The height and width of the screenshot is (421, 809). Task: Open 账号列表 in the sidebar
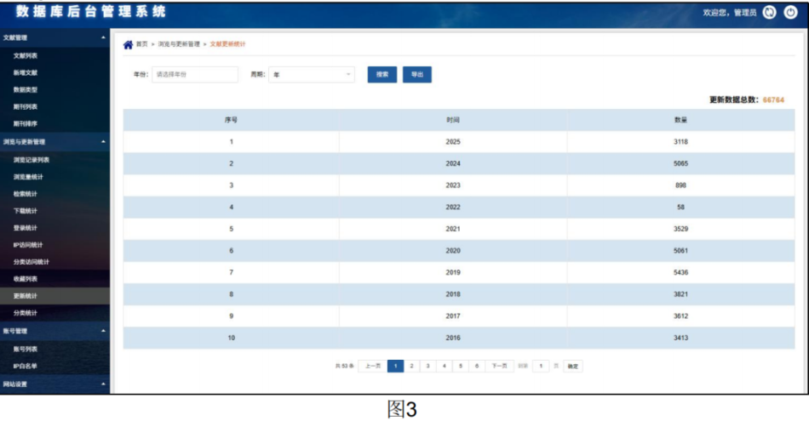[26, 349]
